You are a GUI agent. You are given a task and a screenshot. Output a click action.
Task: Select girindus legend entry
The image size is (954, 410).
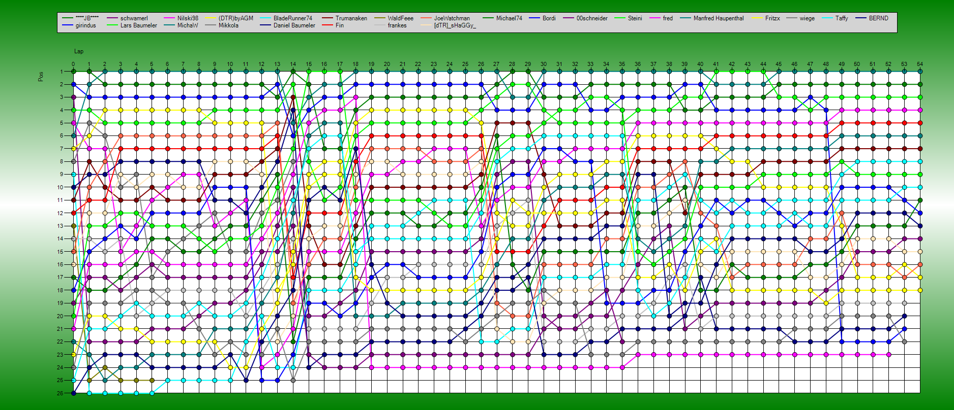click(x=85, y=25)
